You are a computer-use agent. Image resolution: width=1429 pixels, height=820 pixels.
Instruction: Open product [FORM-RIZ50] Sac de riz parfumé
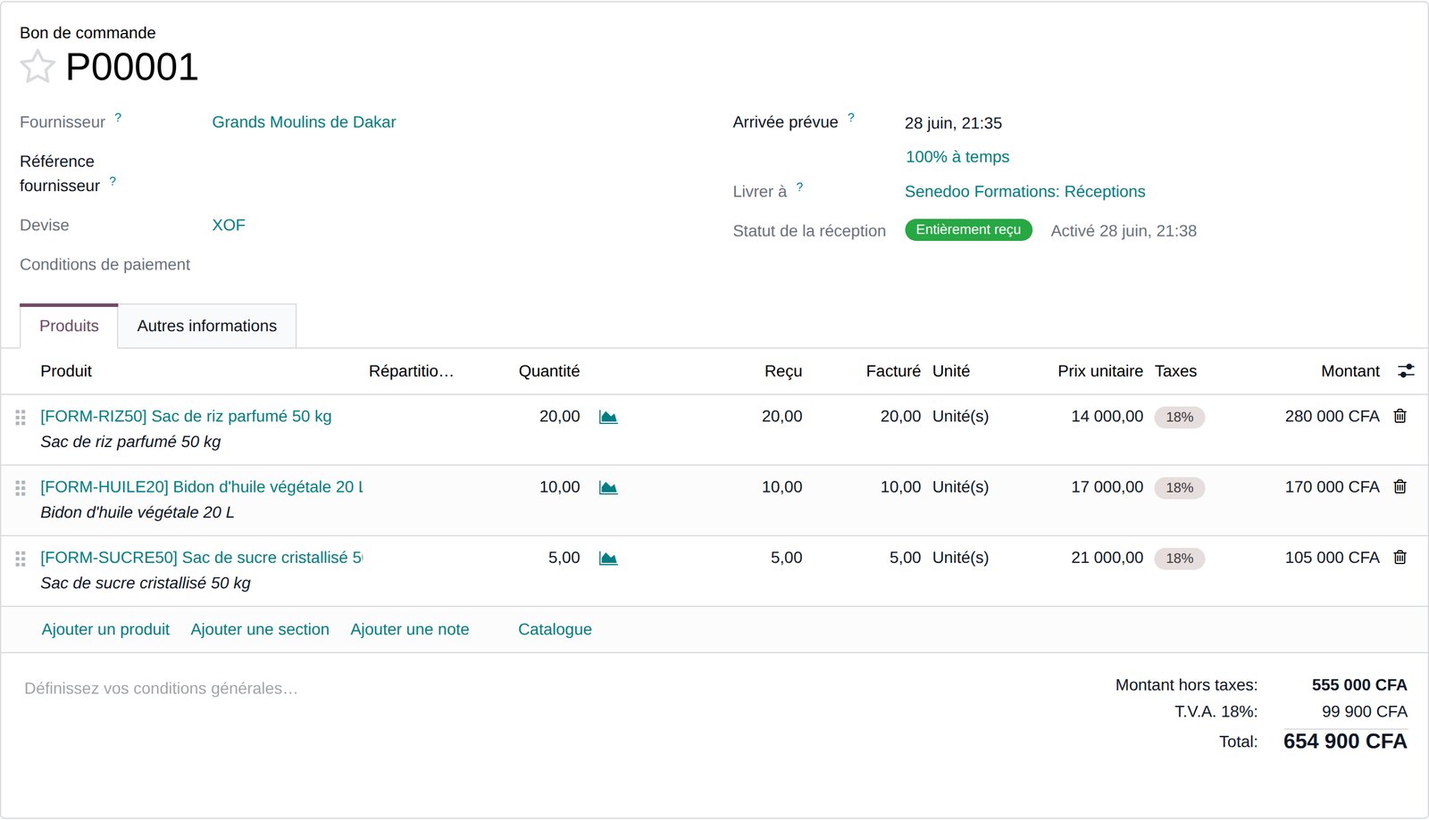[186, 416]
